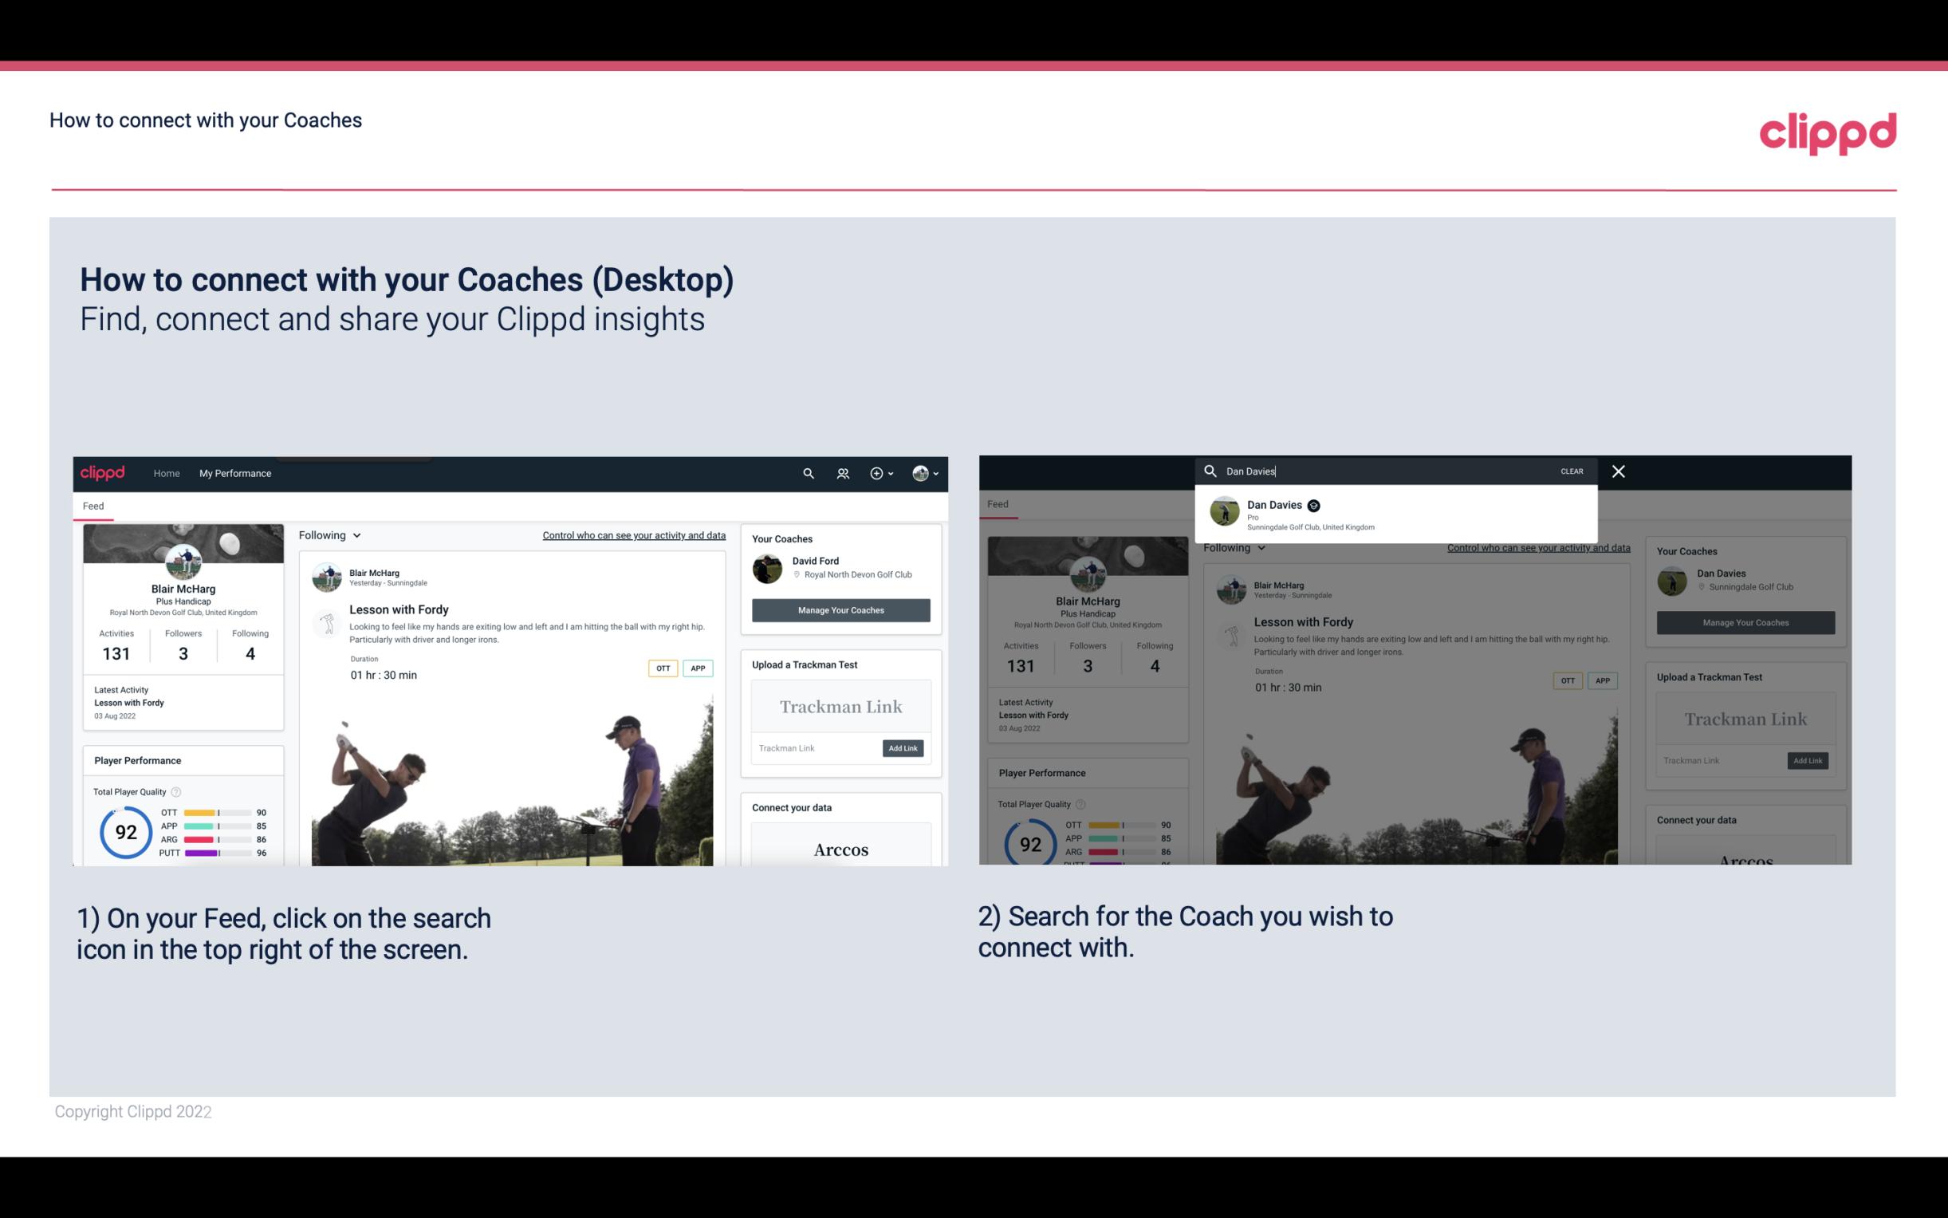Toggle the Following dropdown on feed
Image resolution: width=1948 pixels, height=1218 pixels.
pos(331,534)
